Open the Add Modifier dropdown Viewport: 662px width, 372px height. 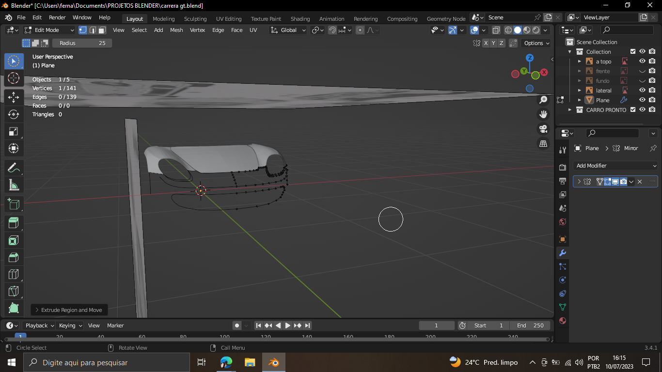tap(615, 166)
